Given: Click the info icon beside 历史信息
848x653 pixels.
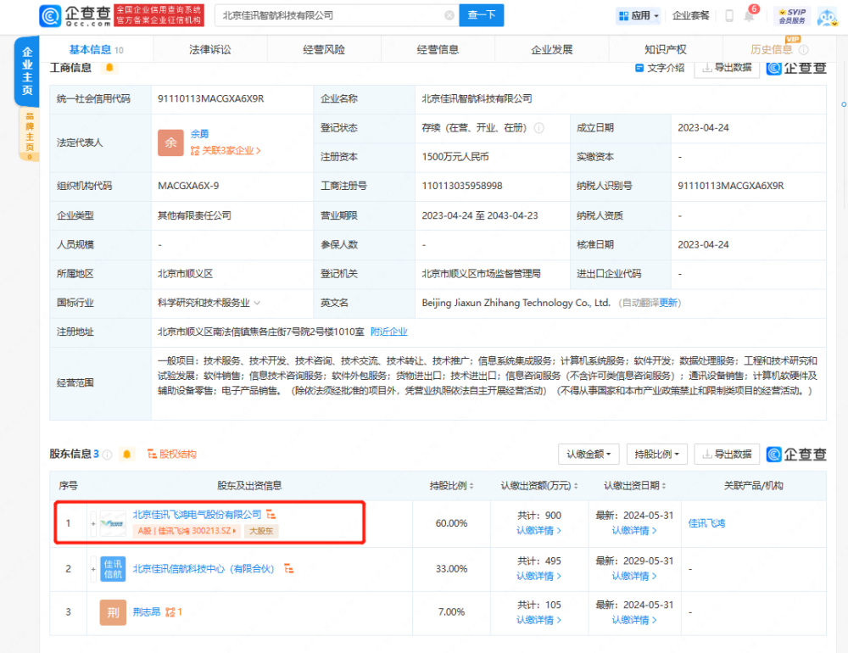Looking at the screenshot, I should [x=804, y=50].
